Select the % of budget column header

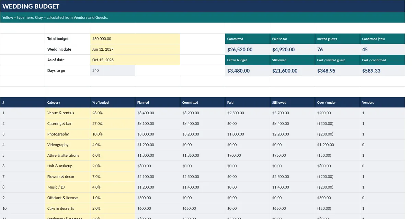pyautogui.click(x=113, y=102)
